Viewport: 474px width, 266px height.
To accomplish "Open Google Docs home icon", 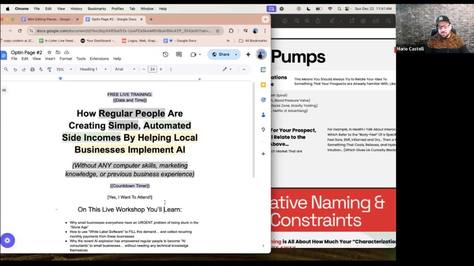I will tap(4, 55).
